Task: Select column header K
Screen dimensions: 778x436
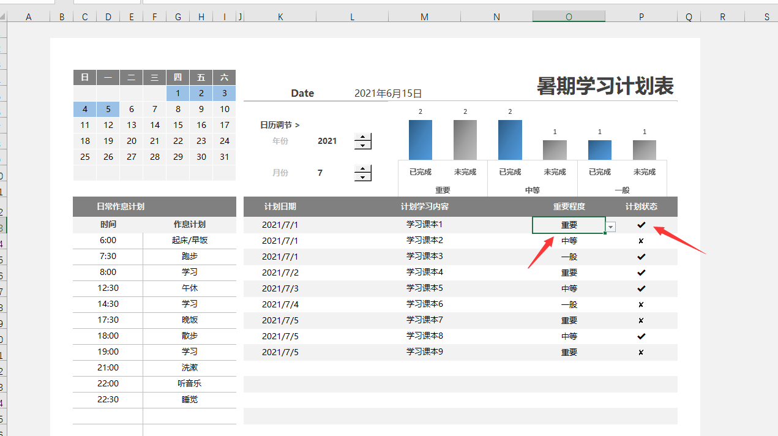Action: tap(280, 17)
